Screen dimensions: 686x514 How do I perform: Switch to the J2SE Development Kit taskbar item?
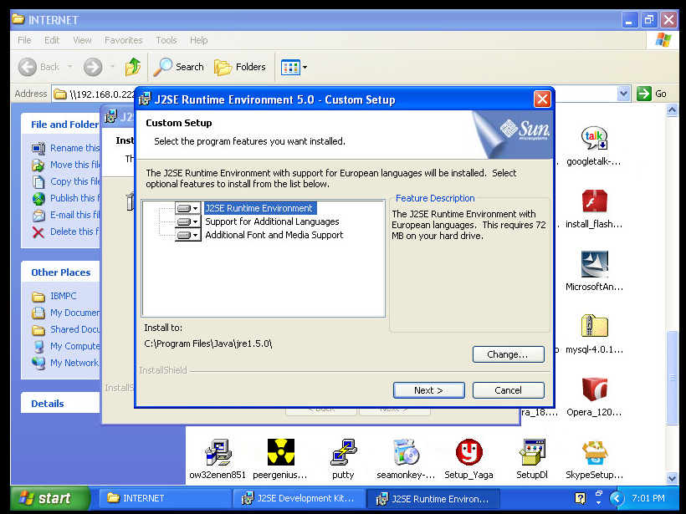coord(299,499)
